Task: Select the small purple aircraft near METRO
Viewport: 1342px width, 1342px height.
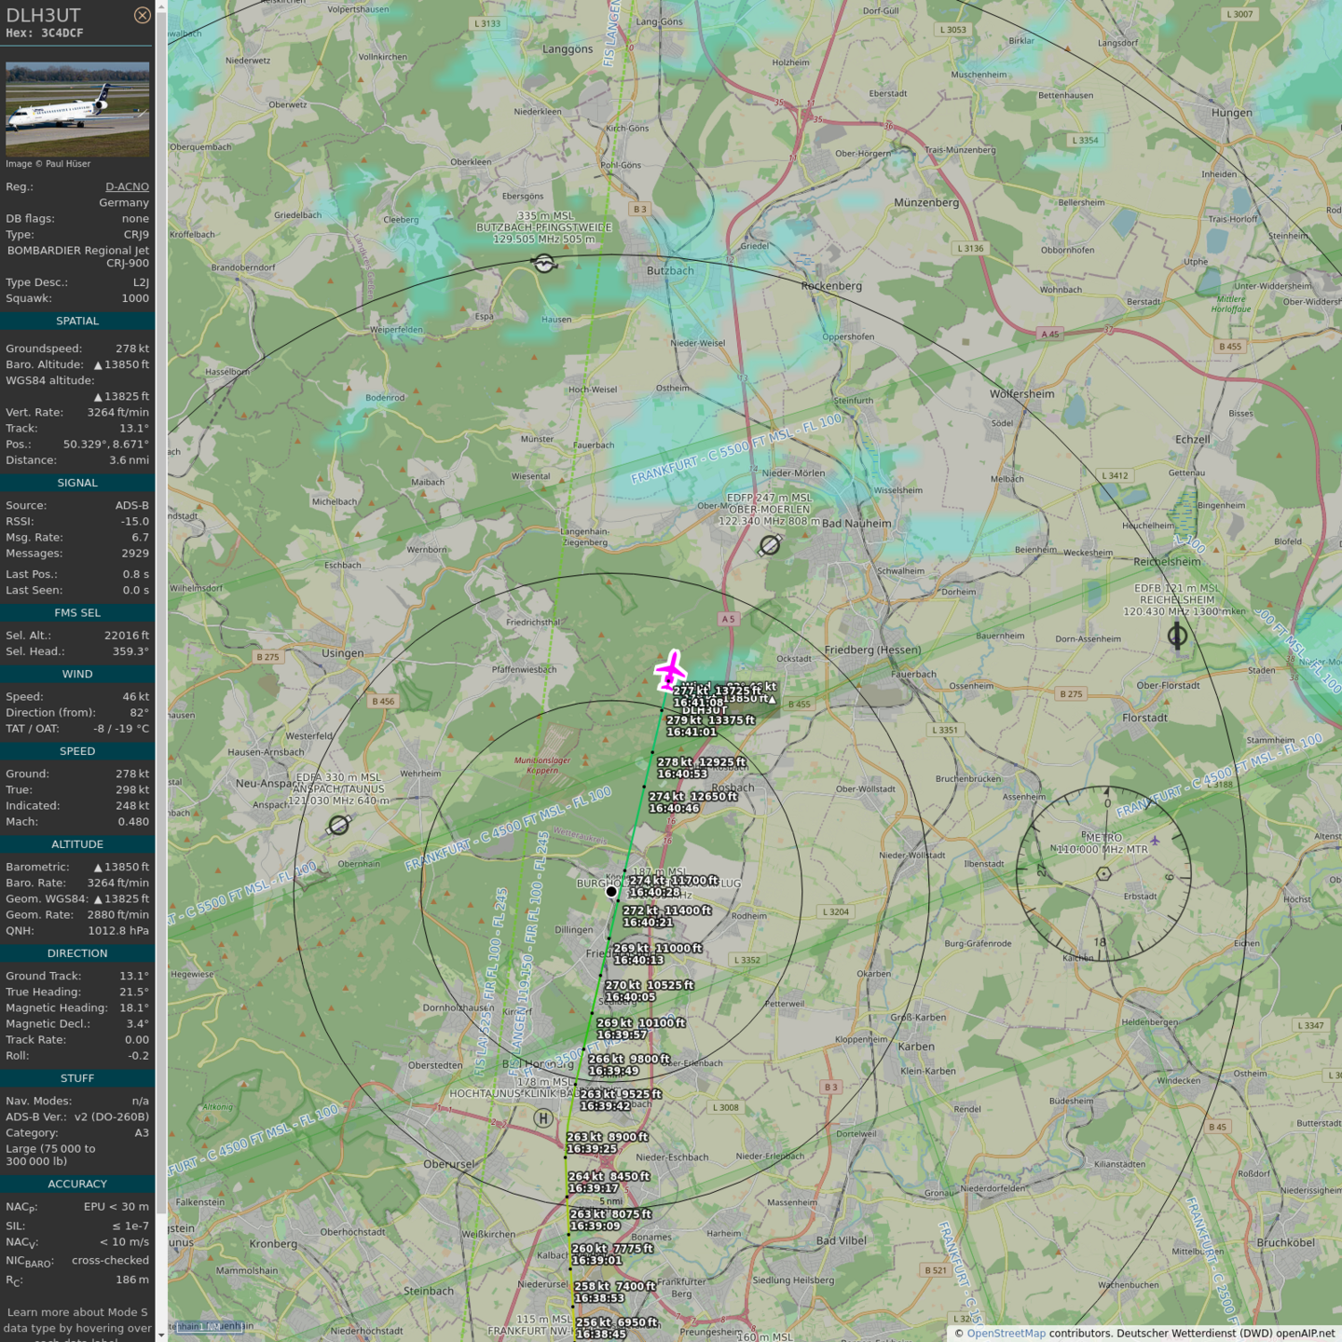Action: pos(1155,841)
